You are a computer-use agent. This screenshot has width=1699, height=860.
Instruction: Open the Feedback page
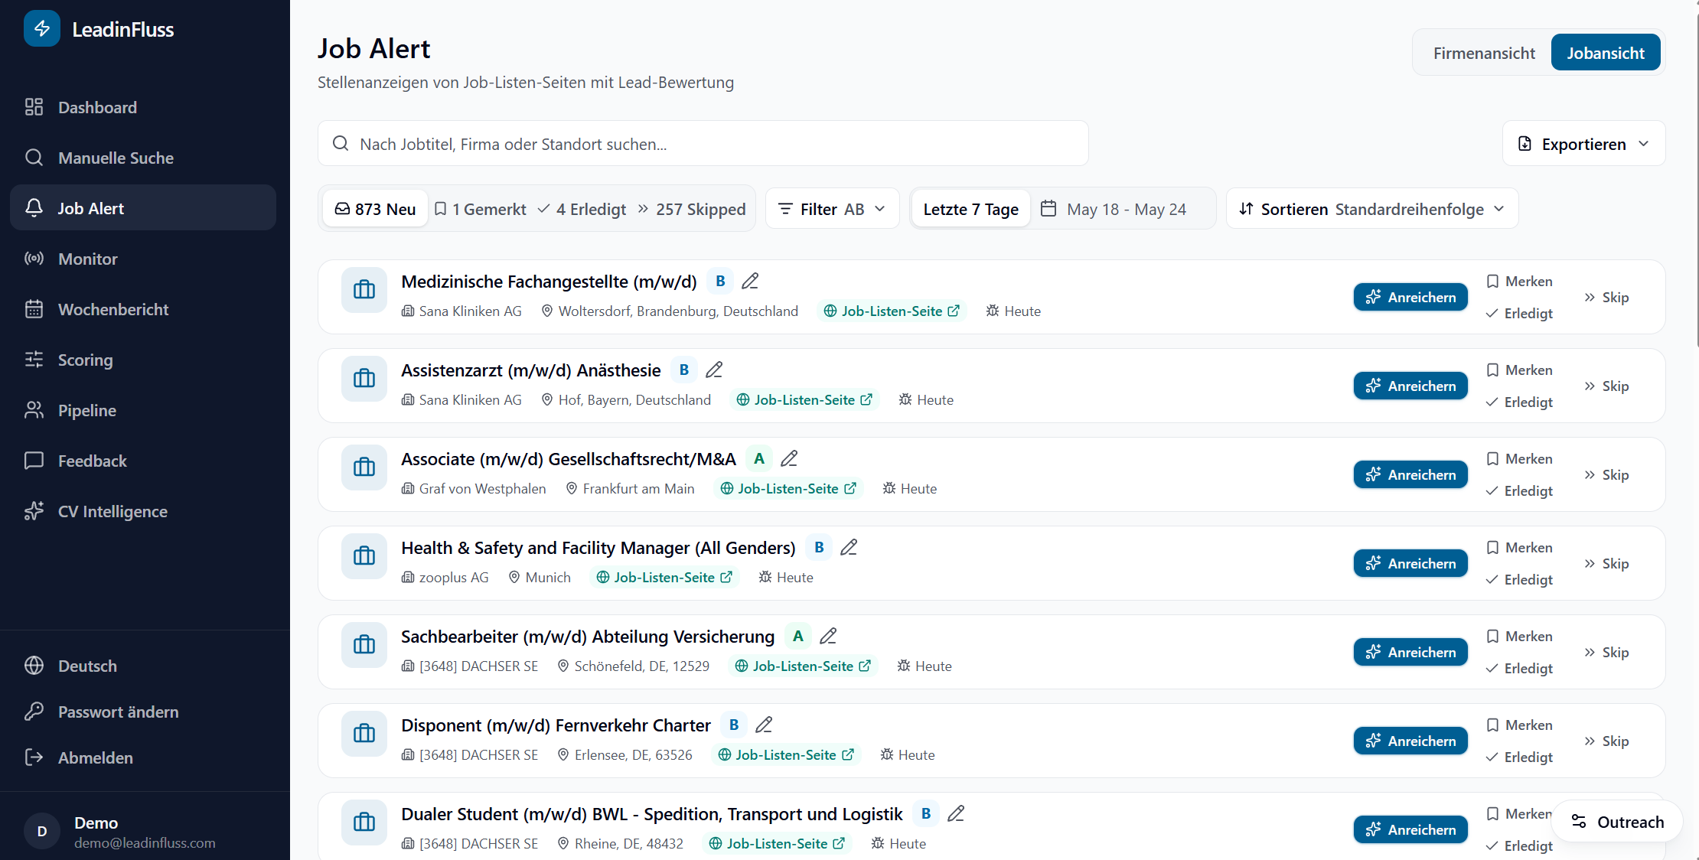(x=143, y=461)
